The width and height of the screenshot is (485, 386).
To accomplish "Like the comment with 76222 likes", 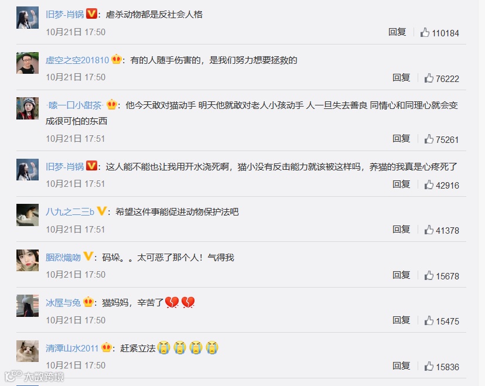I will point(429,78).
